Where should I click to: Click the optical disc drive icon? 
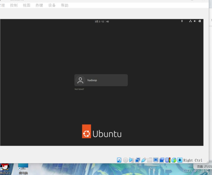(x=126, y=160)
